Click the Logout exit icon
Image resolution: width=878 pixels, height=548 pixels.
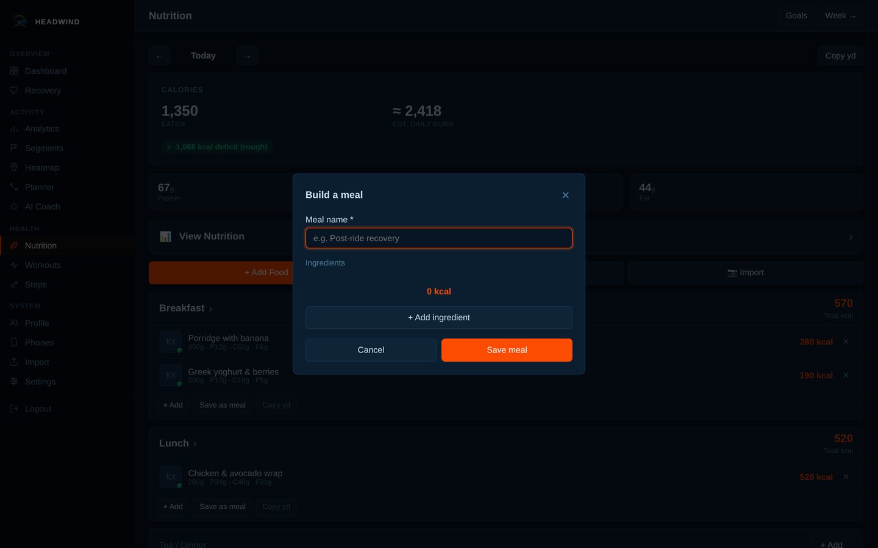click(14, 409)
